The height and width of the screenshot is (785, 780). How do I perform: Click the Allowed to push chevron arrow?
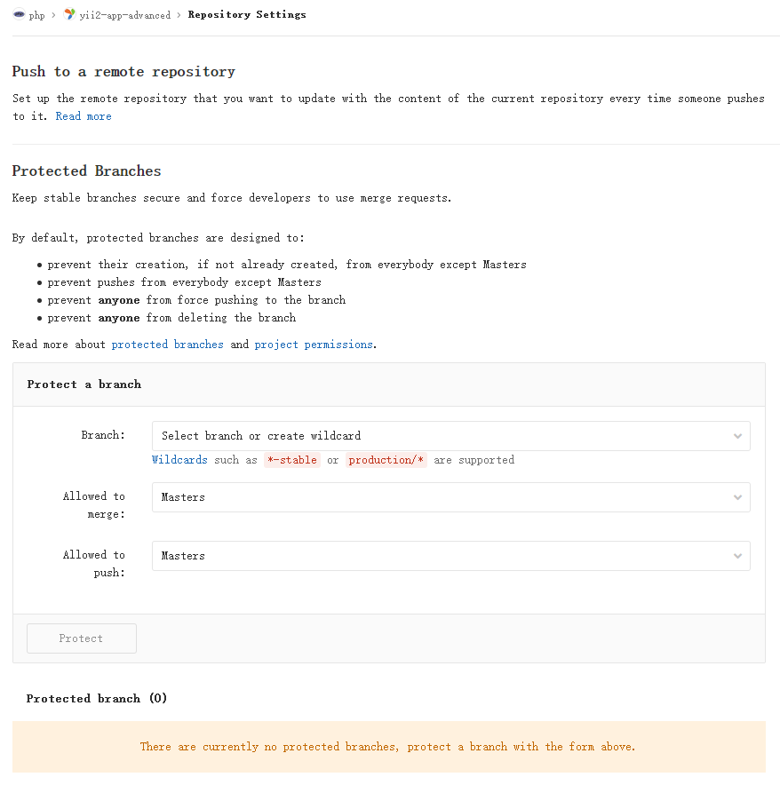tap(737, 556)
